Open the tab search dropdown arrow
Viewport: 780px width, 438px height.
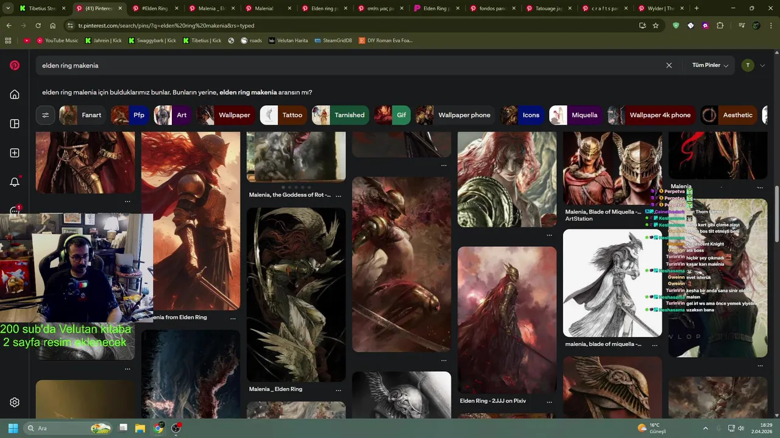8,9
